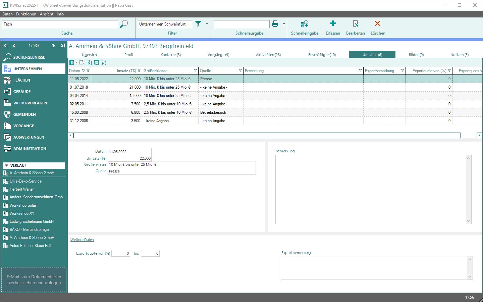Click the table layout icon in grid toolbar

coord(97,62)
